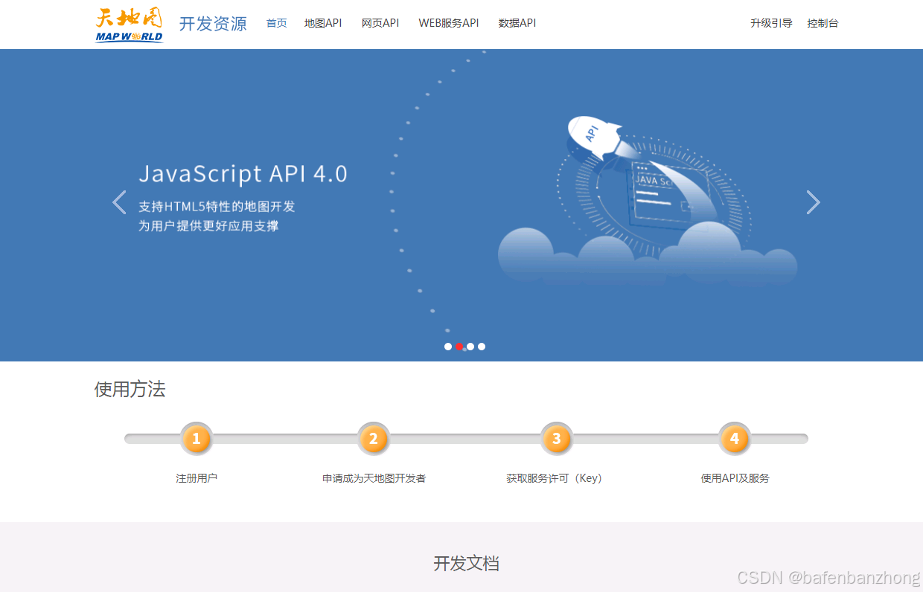The height and width of the screenshot is (592, 923).
Task: Click step 4 orange circle
Action: pos(735,439)
